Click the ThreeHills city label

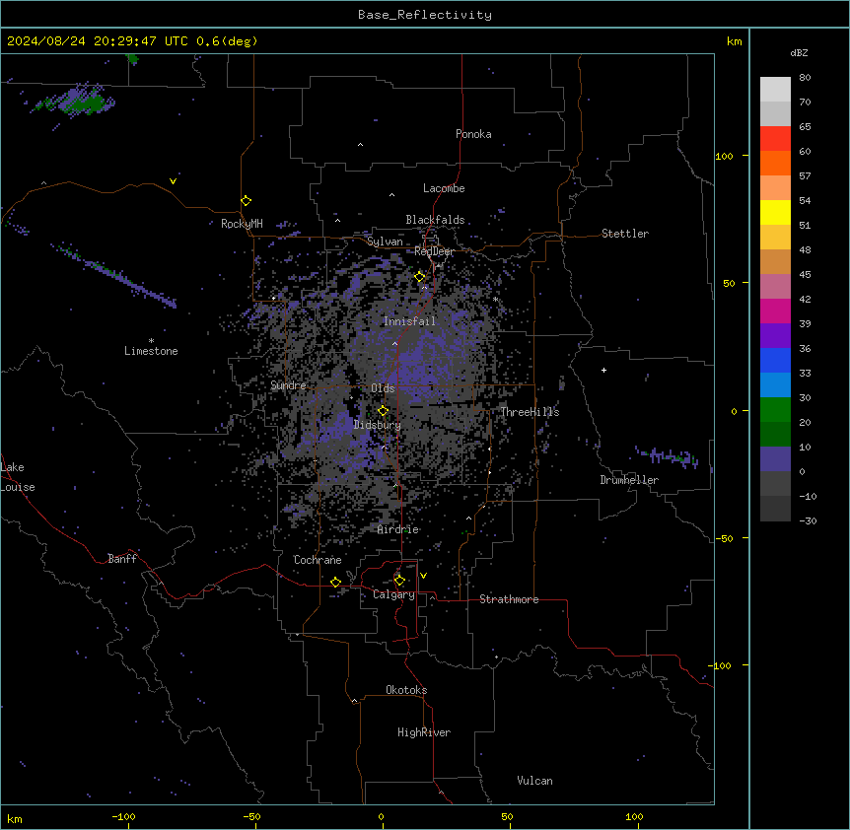(x=530, y=412)
